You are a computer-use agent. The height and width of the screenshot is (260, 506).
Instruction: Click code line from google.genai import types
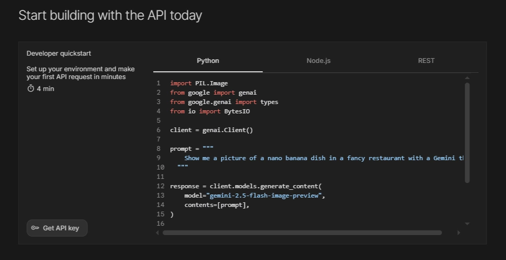[224, 102]
